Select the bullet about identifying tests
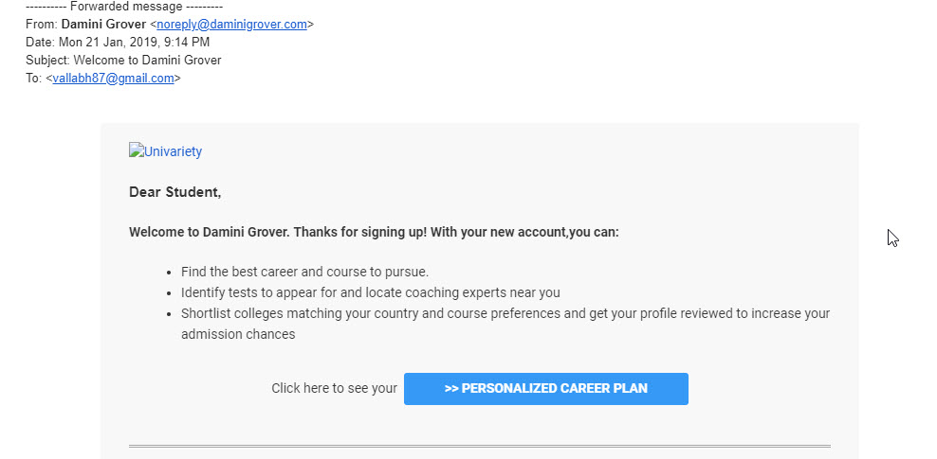This screenshot has height=459, width=937. point(371,292)
